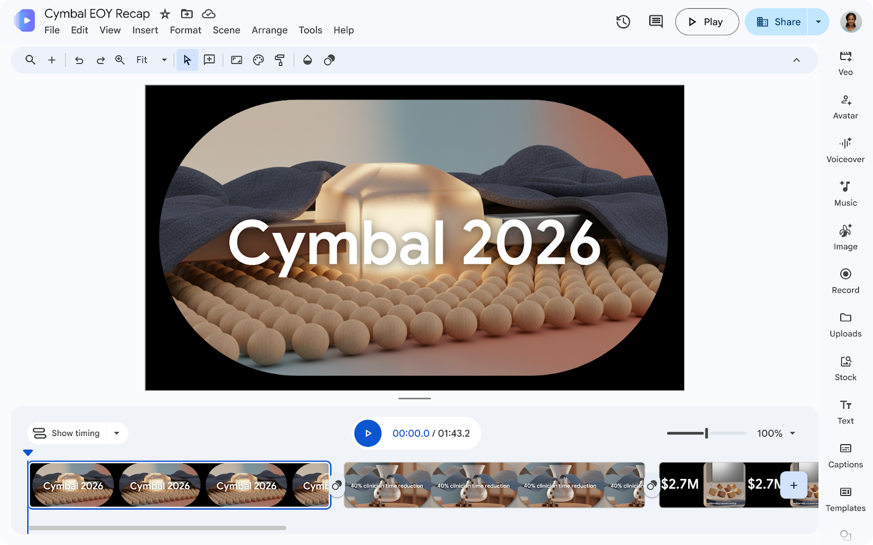Click the overlapping circles opacity icon
Image resolution: width=873 pixels, height=545 pixels.
pos(329,60)
